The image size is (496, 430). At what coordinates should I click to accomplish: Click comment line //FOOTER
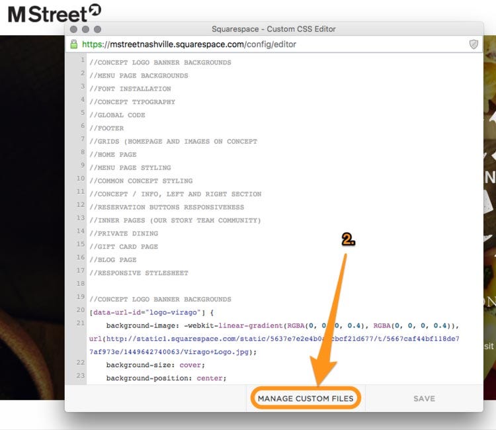pos(106,128)
